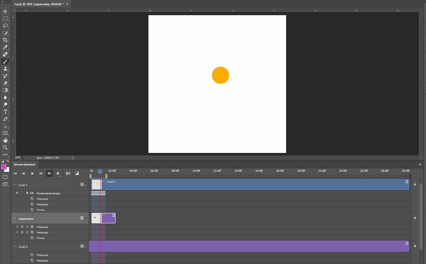Open Слой 1 filmstrip media menu
This screenshot has width=426, height=264.
[x=83, y=185]
